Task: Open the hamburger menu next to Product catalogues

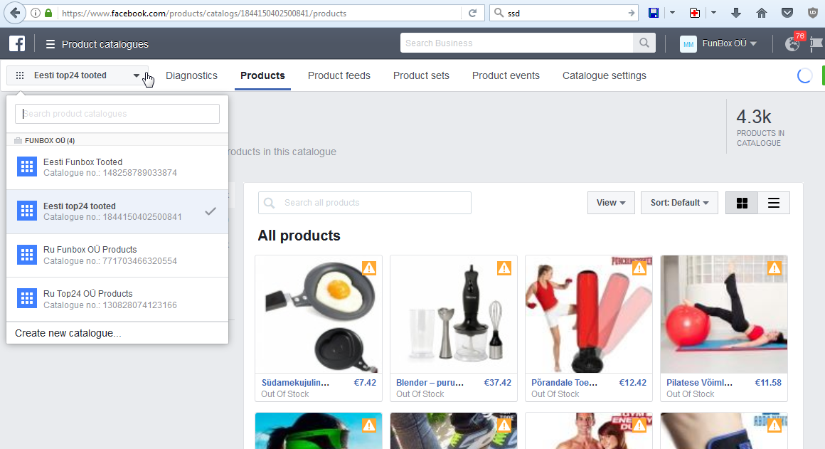Action: coord(50,44)
